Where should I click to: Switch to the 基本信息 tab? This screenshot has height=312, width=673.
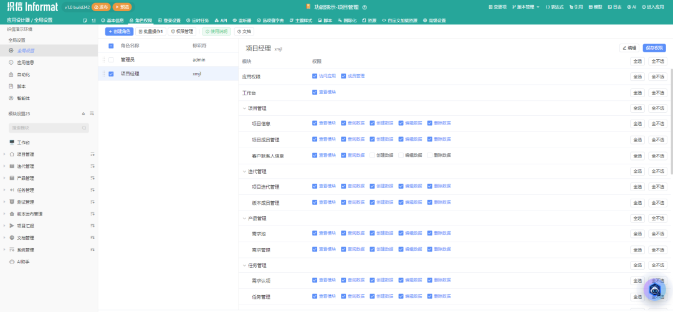coord(112,20)
